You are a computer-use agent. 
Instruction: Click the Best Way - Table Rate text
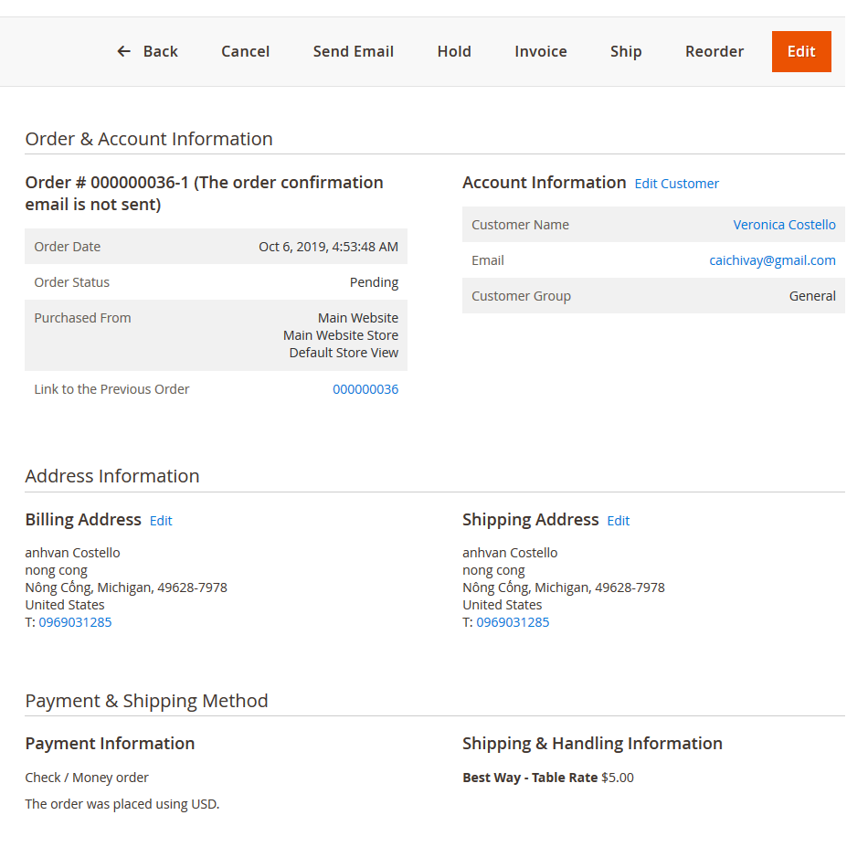(530, 778)
